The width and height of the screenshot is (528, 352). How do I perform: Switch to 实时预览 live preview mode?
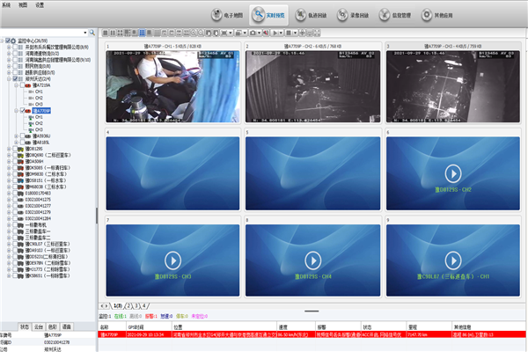[x=268, y=15]
